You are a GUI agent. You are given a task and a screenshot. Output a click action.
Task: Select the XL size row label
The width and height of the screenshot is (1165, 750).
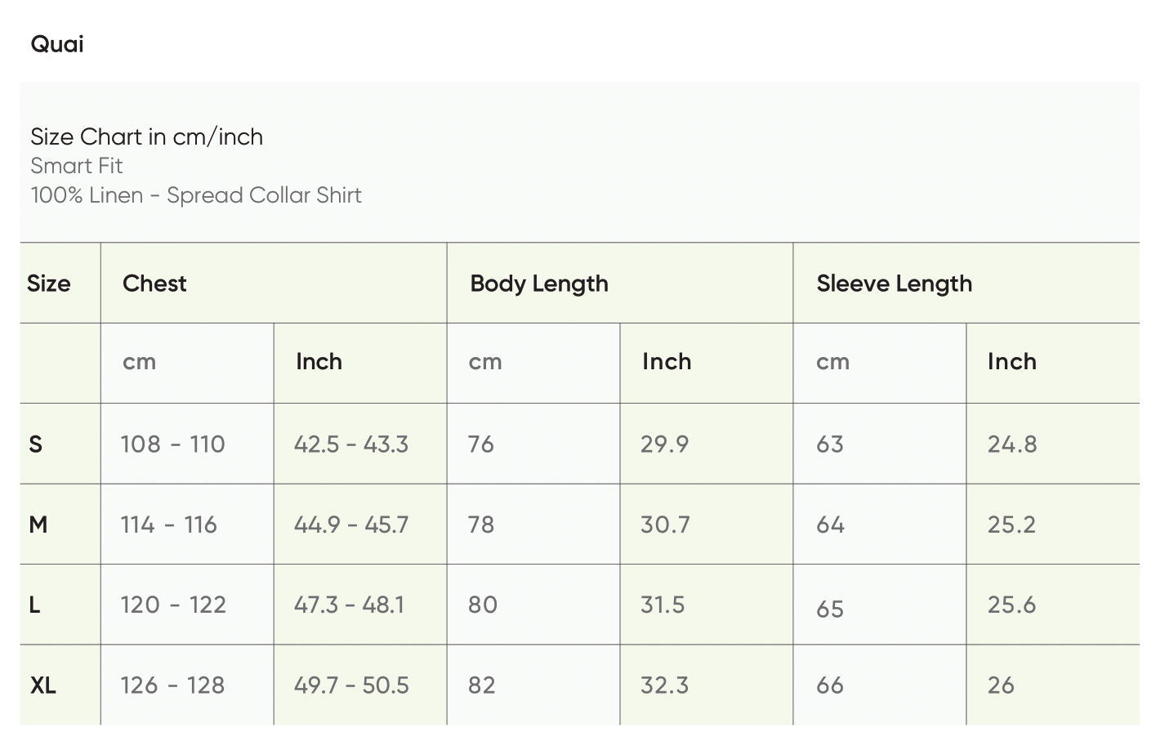coord(43,685)
